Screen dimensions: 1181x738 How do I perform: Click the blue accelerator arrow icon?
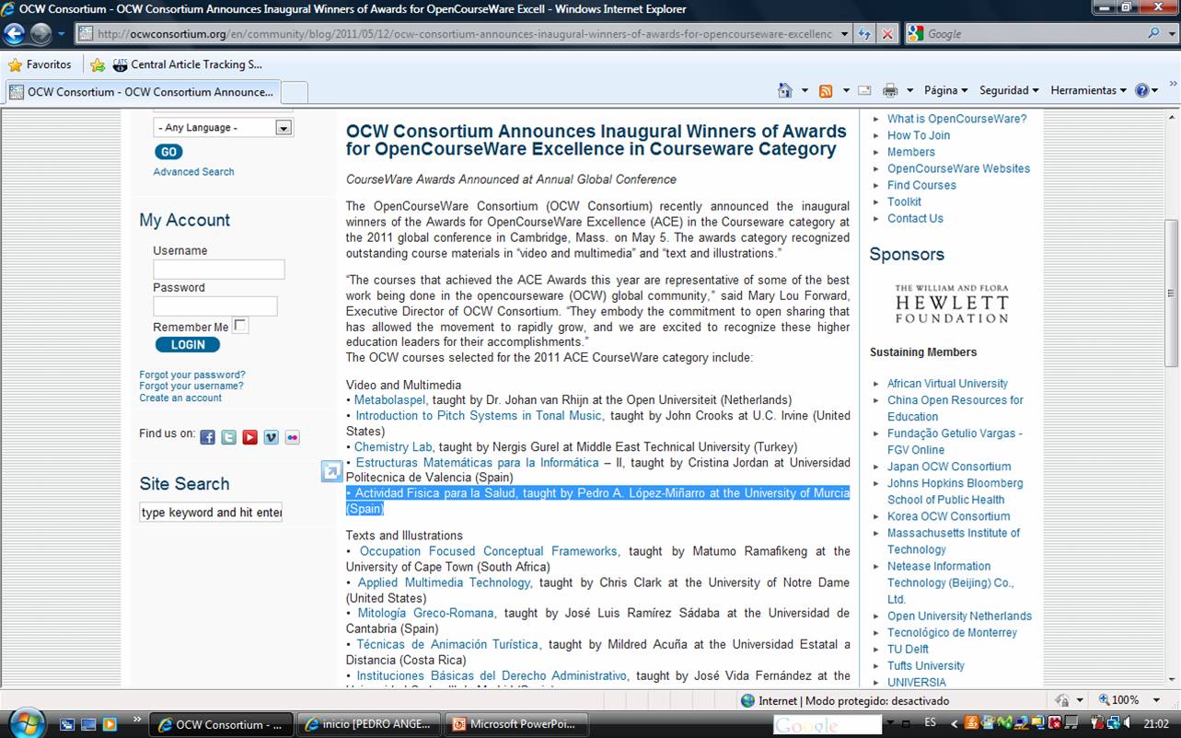tap(331, 472)
